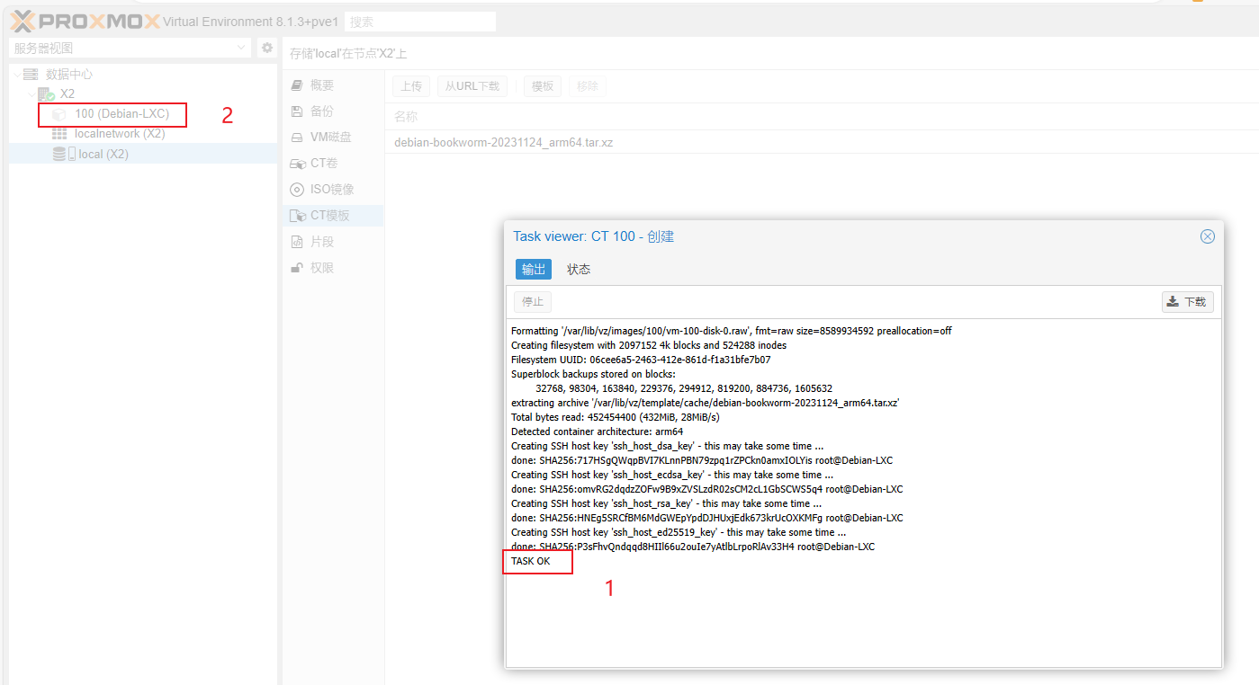The width and height of the screenshot is (1259, 685).
Task: Select container 100 (Debian-LXC) in tree
Action: point(121,114)
